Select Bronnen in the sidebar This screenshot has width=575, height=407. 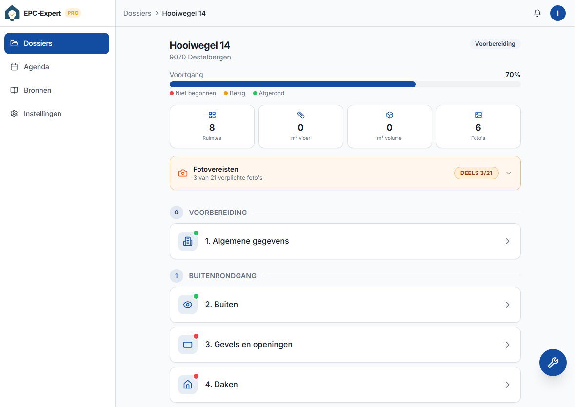38,90
